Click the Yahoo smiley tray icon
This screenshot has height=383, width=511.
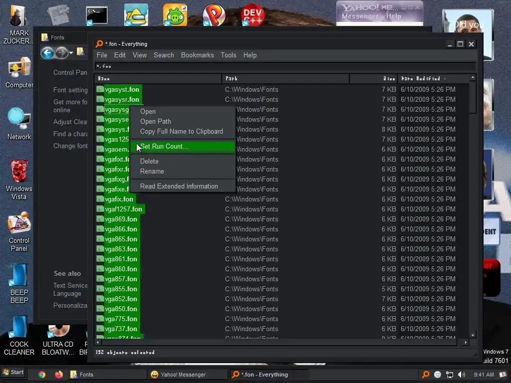pos(437,375)
